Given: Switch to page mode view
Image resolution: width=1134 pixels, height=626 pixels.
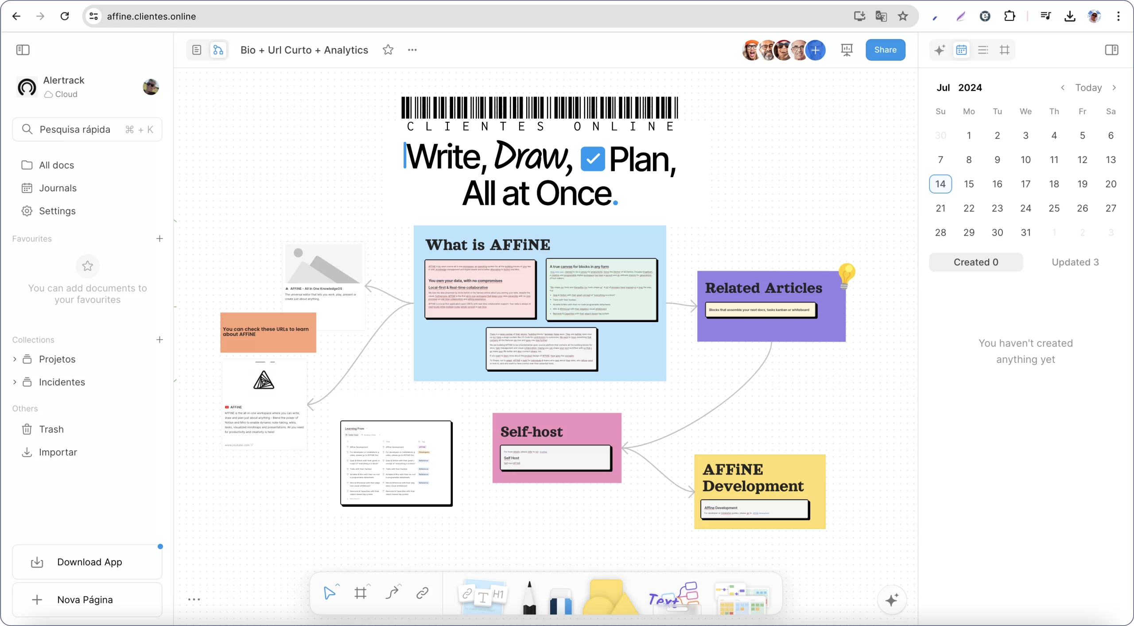Looking at the screenshot, I should pos(197,50).
